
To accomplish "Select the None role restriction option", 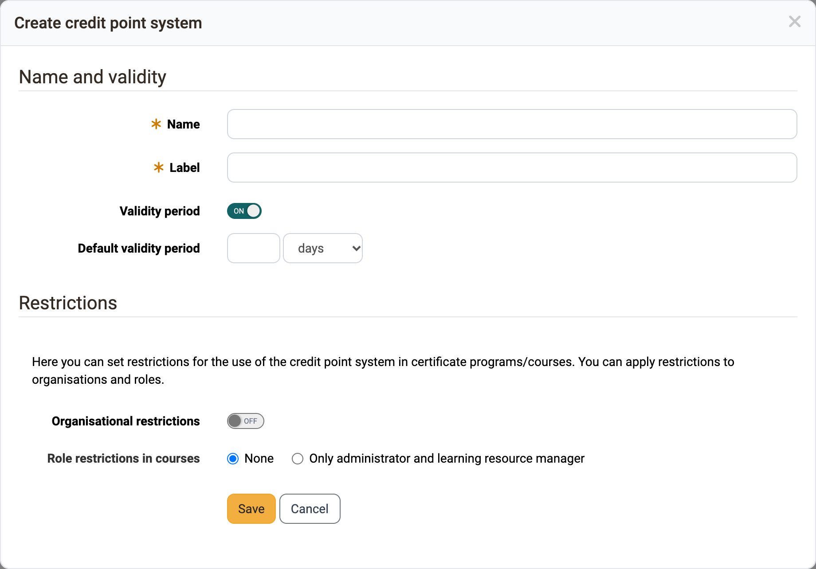I will click(x=233, y=459).
